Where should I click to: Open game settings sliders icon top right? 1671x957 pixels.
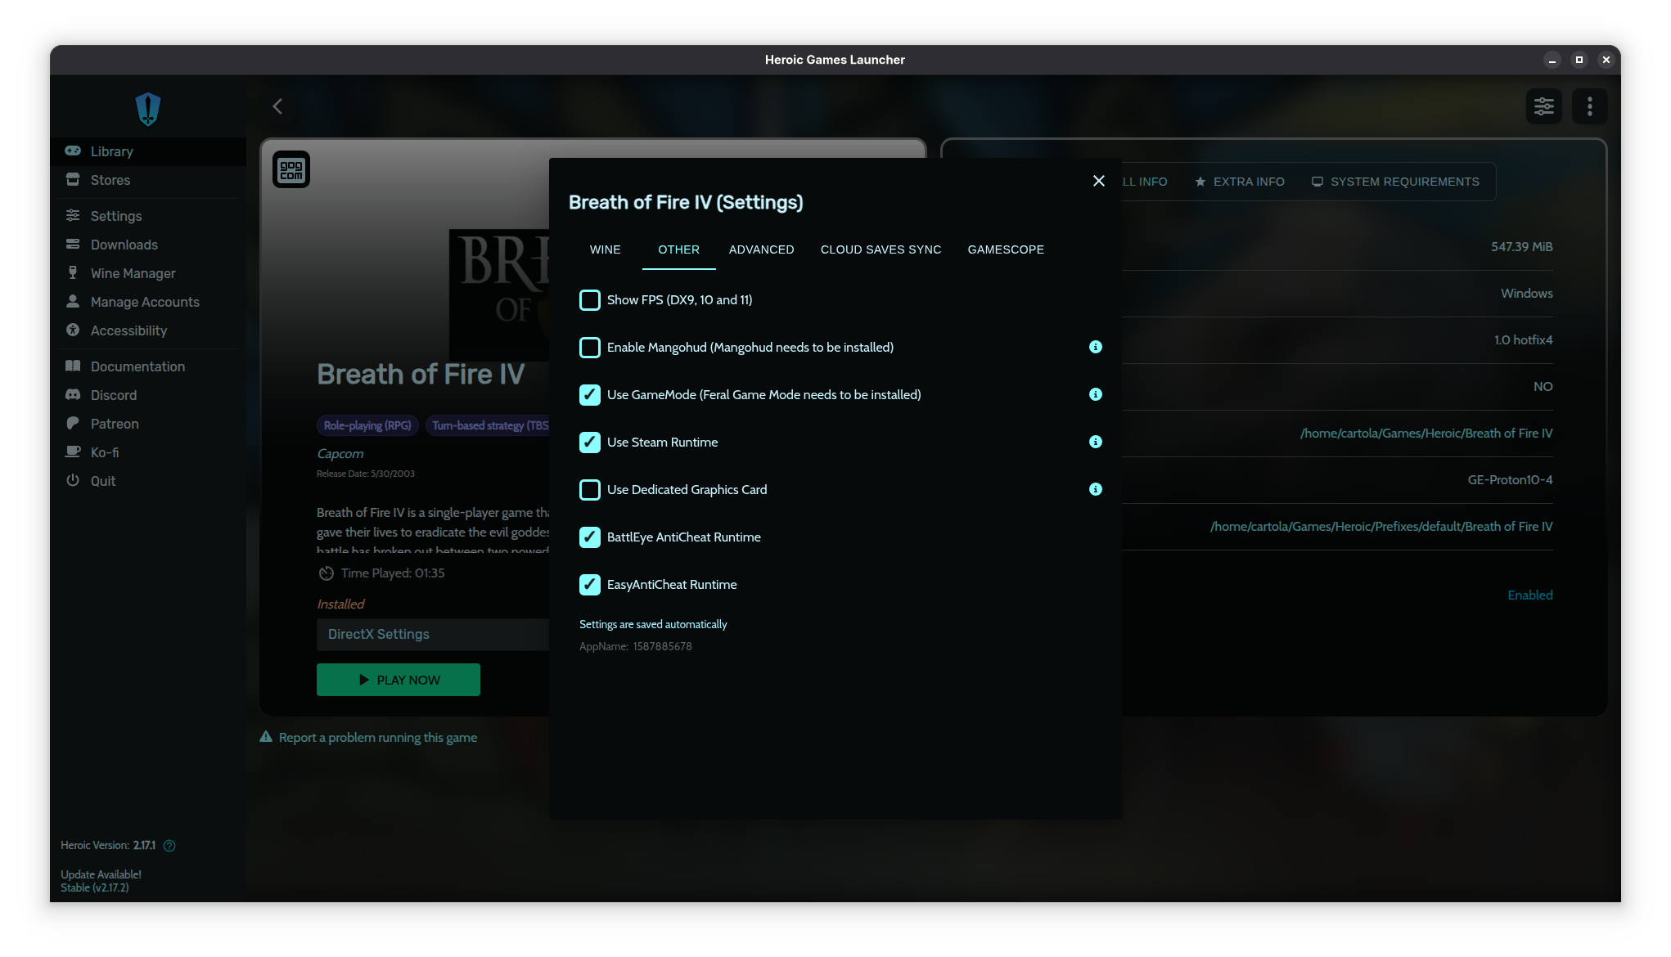pos(1544,106)
